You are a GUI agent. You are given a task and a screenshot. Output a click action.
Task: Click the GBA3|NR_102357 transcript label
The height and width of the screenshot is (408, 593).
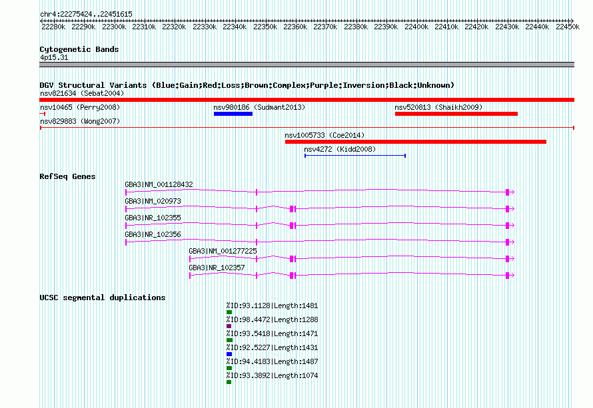coord(217,268)
